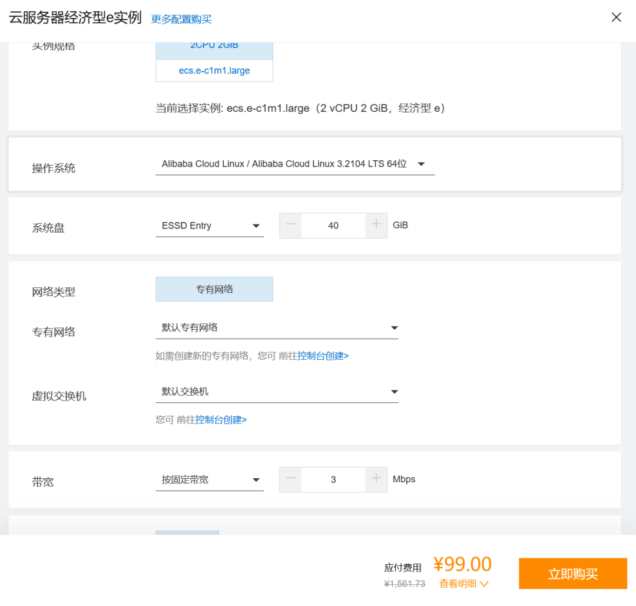Expand the 默认交换机 dropdown
Screen dimensions: 636x606
click(x=277, y=392)
